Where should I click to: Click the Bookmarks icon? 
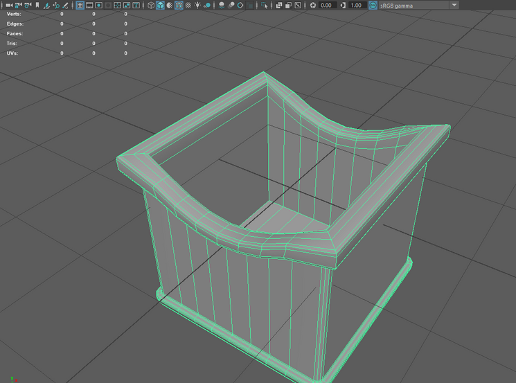37,6
